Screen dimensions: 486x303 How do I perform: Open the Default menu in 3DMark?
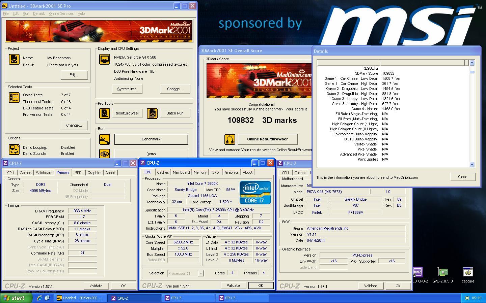click(x=39, y=13)
